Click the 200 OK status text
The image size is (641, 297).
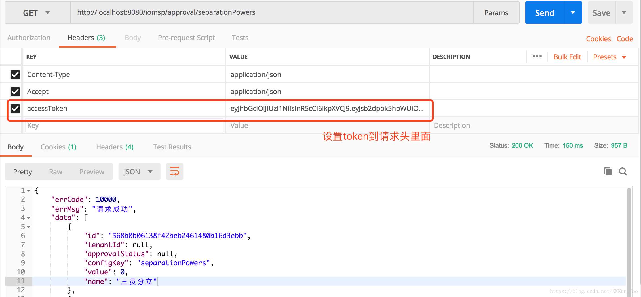pyautogui.click(x=522, y=145)
